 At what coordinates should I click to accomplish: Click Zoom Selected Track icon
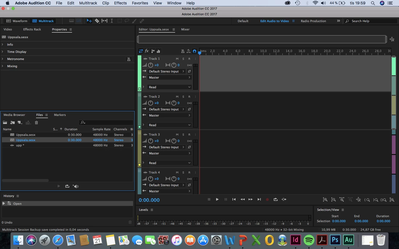click(392, 200)
